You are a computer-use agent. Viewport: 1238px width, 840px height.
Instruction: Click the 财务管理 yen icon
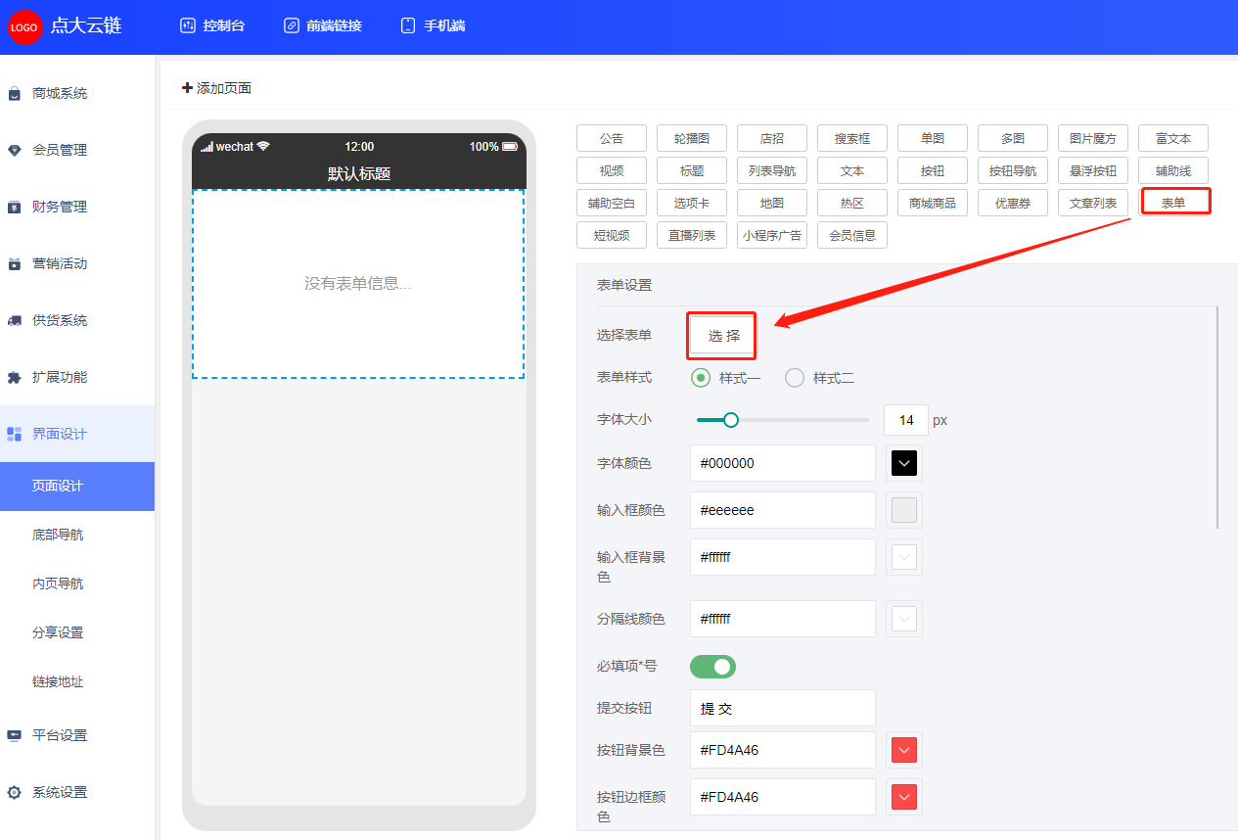pyautogui.click(x=15, y=208)
